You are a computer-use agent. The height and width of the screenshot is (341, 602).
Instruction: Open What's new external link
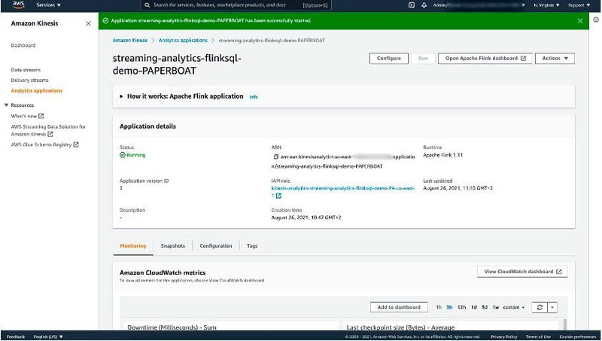[x=27, y=116]
